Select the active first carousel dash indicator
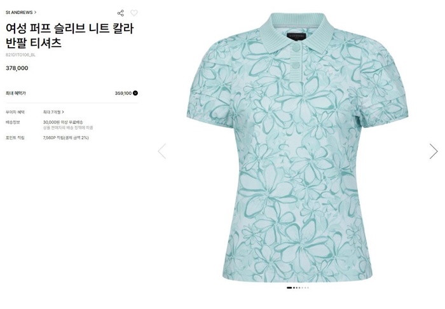This screenshot has width=445, height=309. [x=289, y=288]
